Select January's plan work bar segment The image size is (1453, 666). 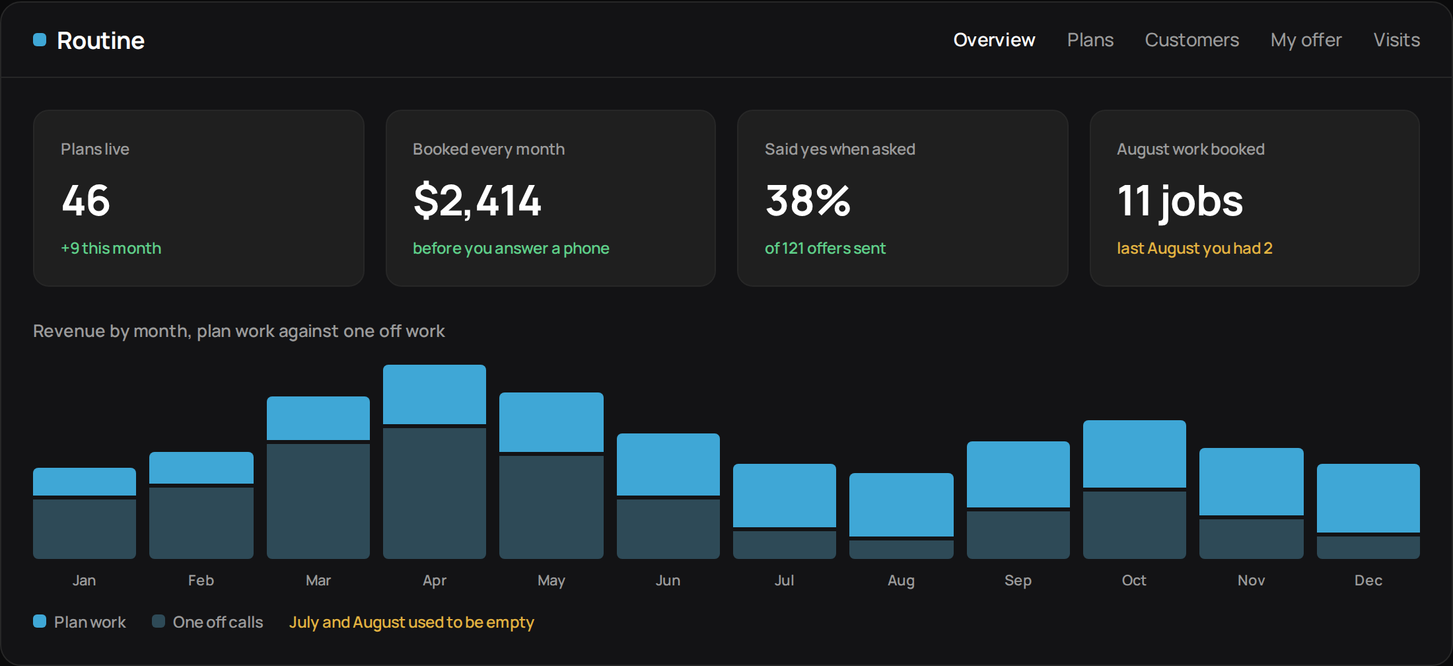85,482
